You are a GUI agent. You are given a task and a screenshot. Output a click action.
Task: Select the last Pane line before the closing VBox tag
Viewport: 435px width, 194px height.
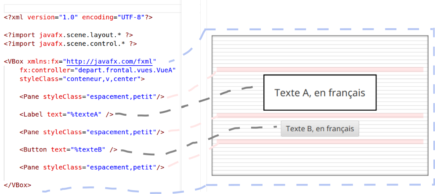pyautogui.click(x=92, y=167)
